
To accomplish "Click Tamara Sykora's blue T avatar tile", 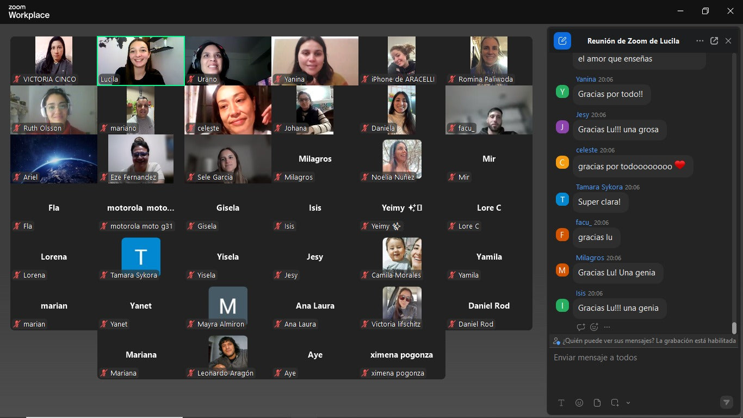I will tap(141, 256).
